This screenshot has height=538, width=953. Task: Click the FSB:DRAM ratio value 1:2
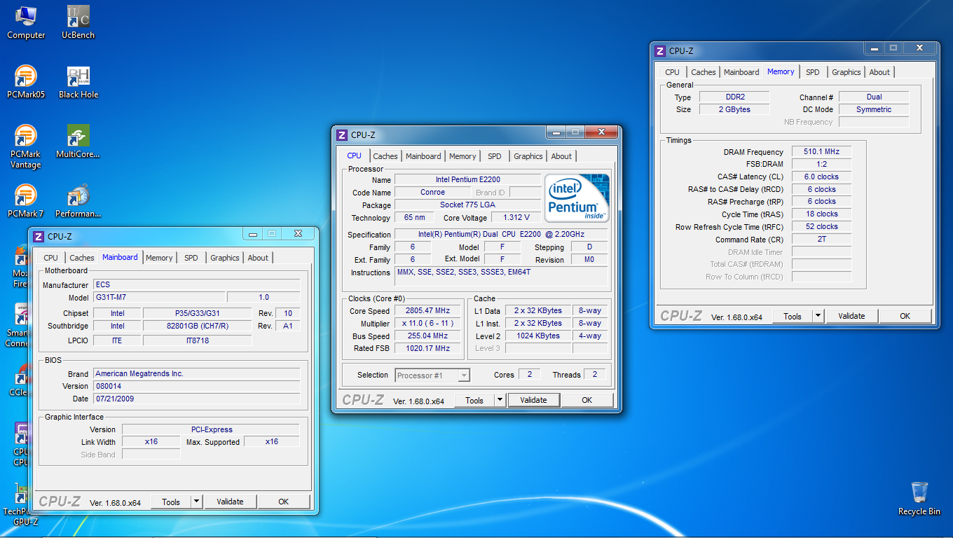click(x=821, y=164)
